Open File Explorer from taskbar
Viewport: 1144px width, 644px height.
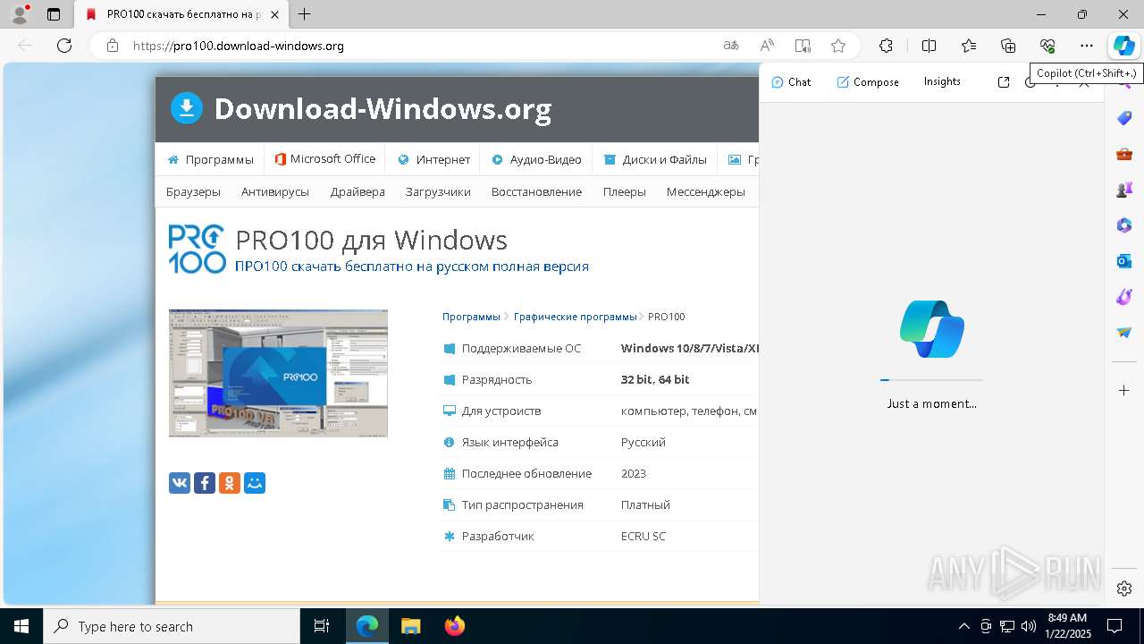pos(410,626)
